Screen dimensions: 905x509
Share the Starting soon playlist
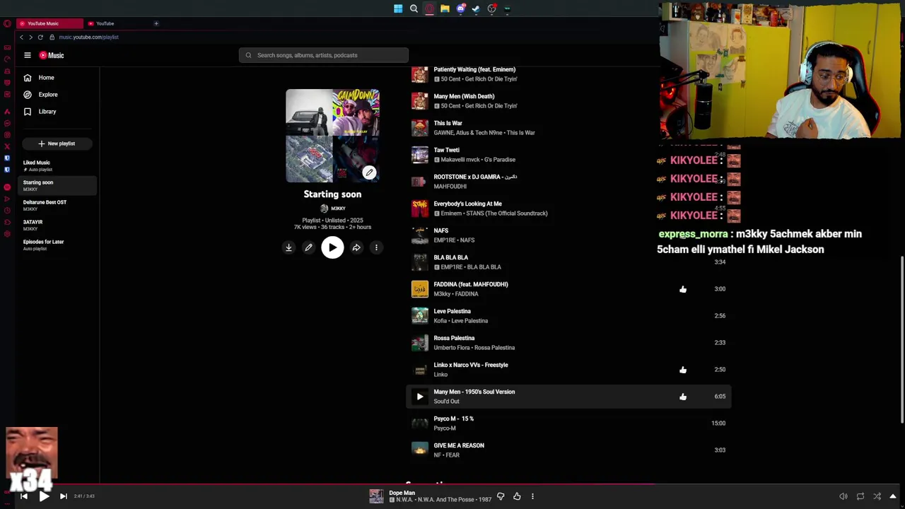tap(356, 247)
